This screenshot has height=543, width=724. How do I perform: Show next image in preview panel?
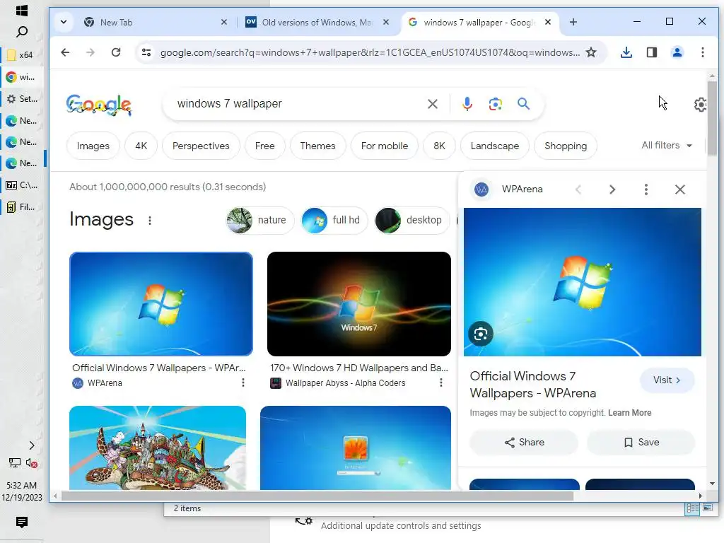tap(612, 189)
